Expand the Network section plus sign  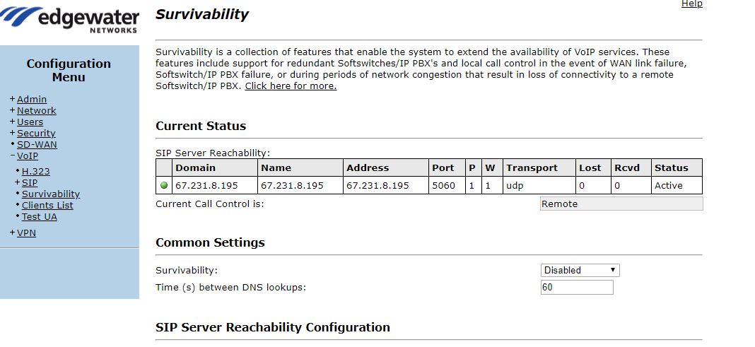pos(12,111)
